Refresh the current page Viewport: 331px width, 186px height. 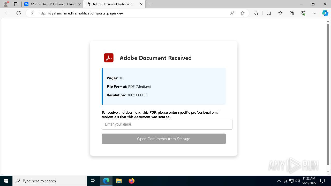pos(19,13)
